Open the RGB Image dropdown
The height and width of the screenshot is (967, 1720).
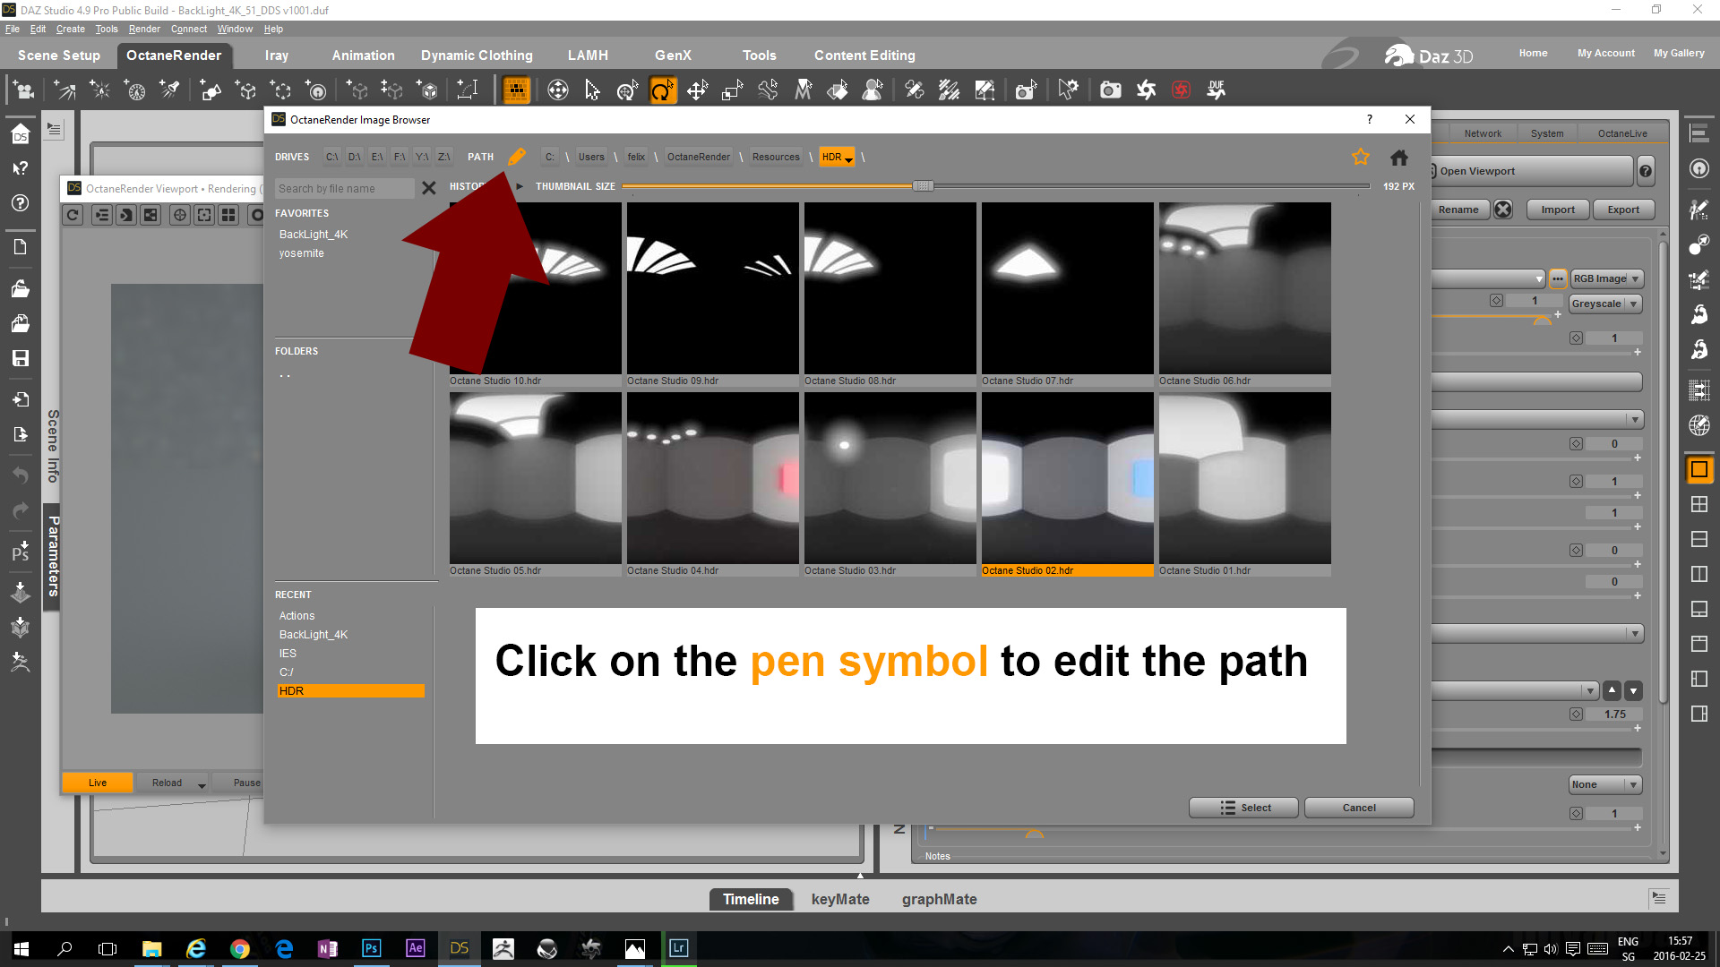pyautogui.click(x=1607, y=278)
